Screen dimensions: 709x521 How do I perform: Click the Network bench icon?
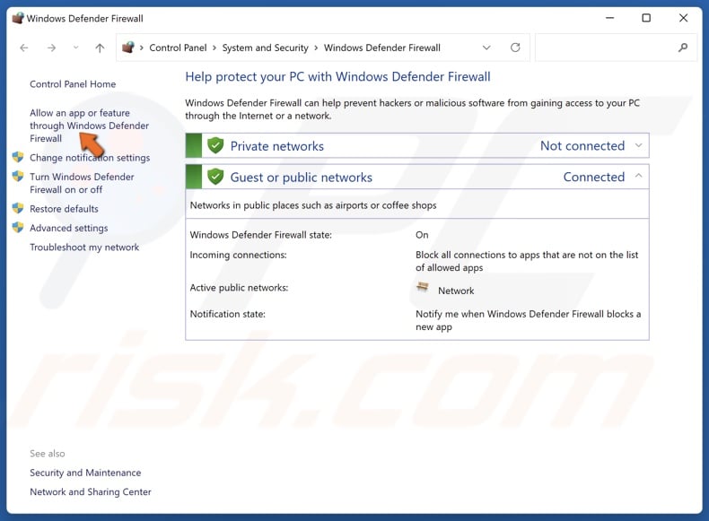[x=423, y=286]
